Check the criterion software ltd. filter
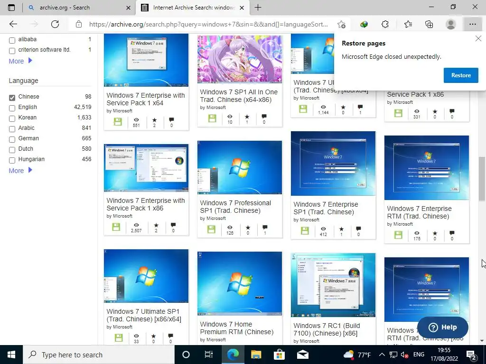Screen dimensions: 486x364 [12, 51]
